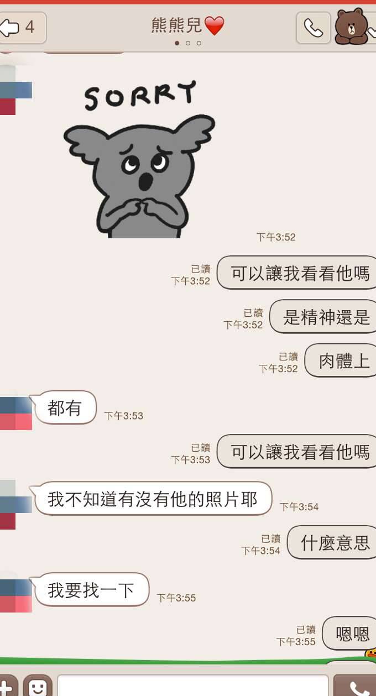
Task: Tap the avatar beside 我要找一下 message
Action: (x=16, y=595)
